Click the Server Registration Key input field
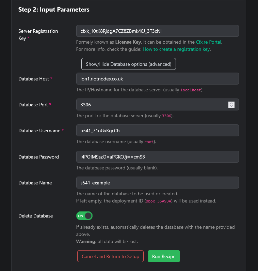Viewport: 258px width, 271px height. (x=157, y=31)
